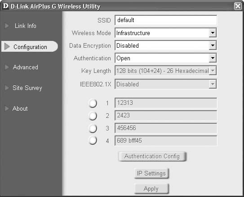Switch to the Link Info section
Viewport: 244px width, 197px height.
click(x=26, y=26)
